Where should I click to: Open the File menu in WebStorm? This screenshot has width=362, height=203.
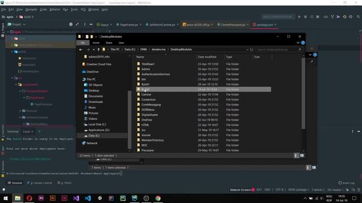3,10
